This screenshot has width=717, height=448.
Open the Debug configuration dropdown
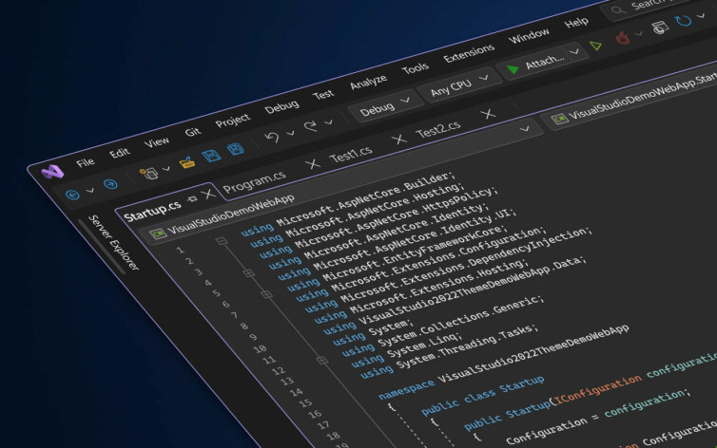click(x=384, y=106)
